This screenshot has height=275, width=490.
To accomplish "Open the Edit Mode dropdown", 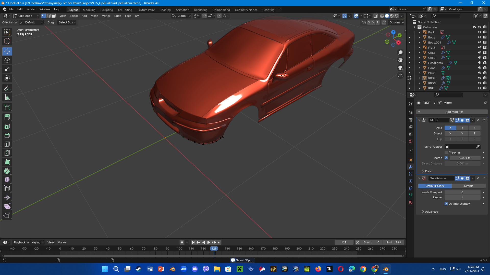I will (26, 16).
